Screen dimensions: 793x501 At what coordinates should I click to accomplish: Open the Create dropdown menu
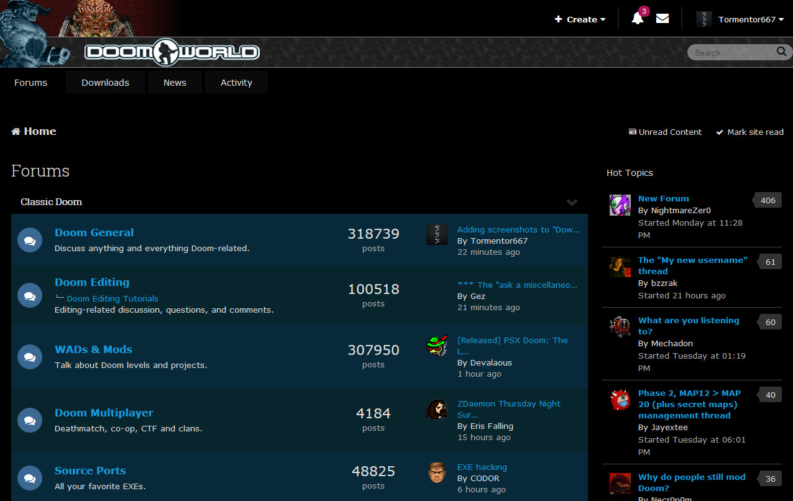point(580,19)
